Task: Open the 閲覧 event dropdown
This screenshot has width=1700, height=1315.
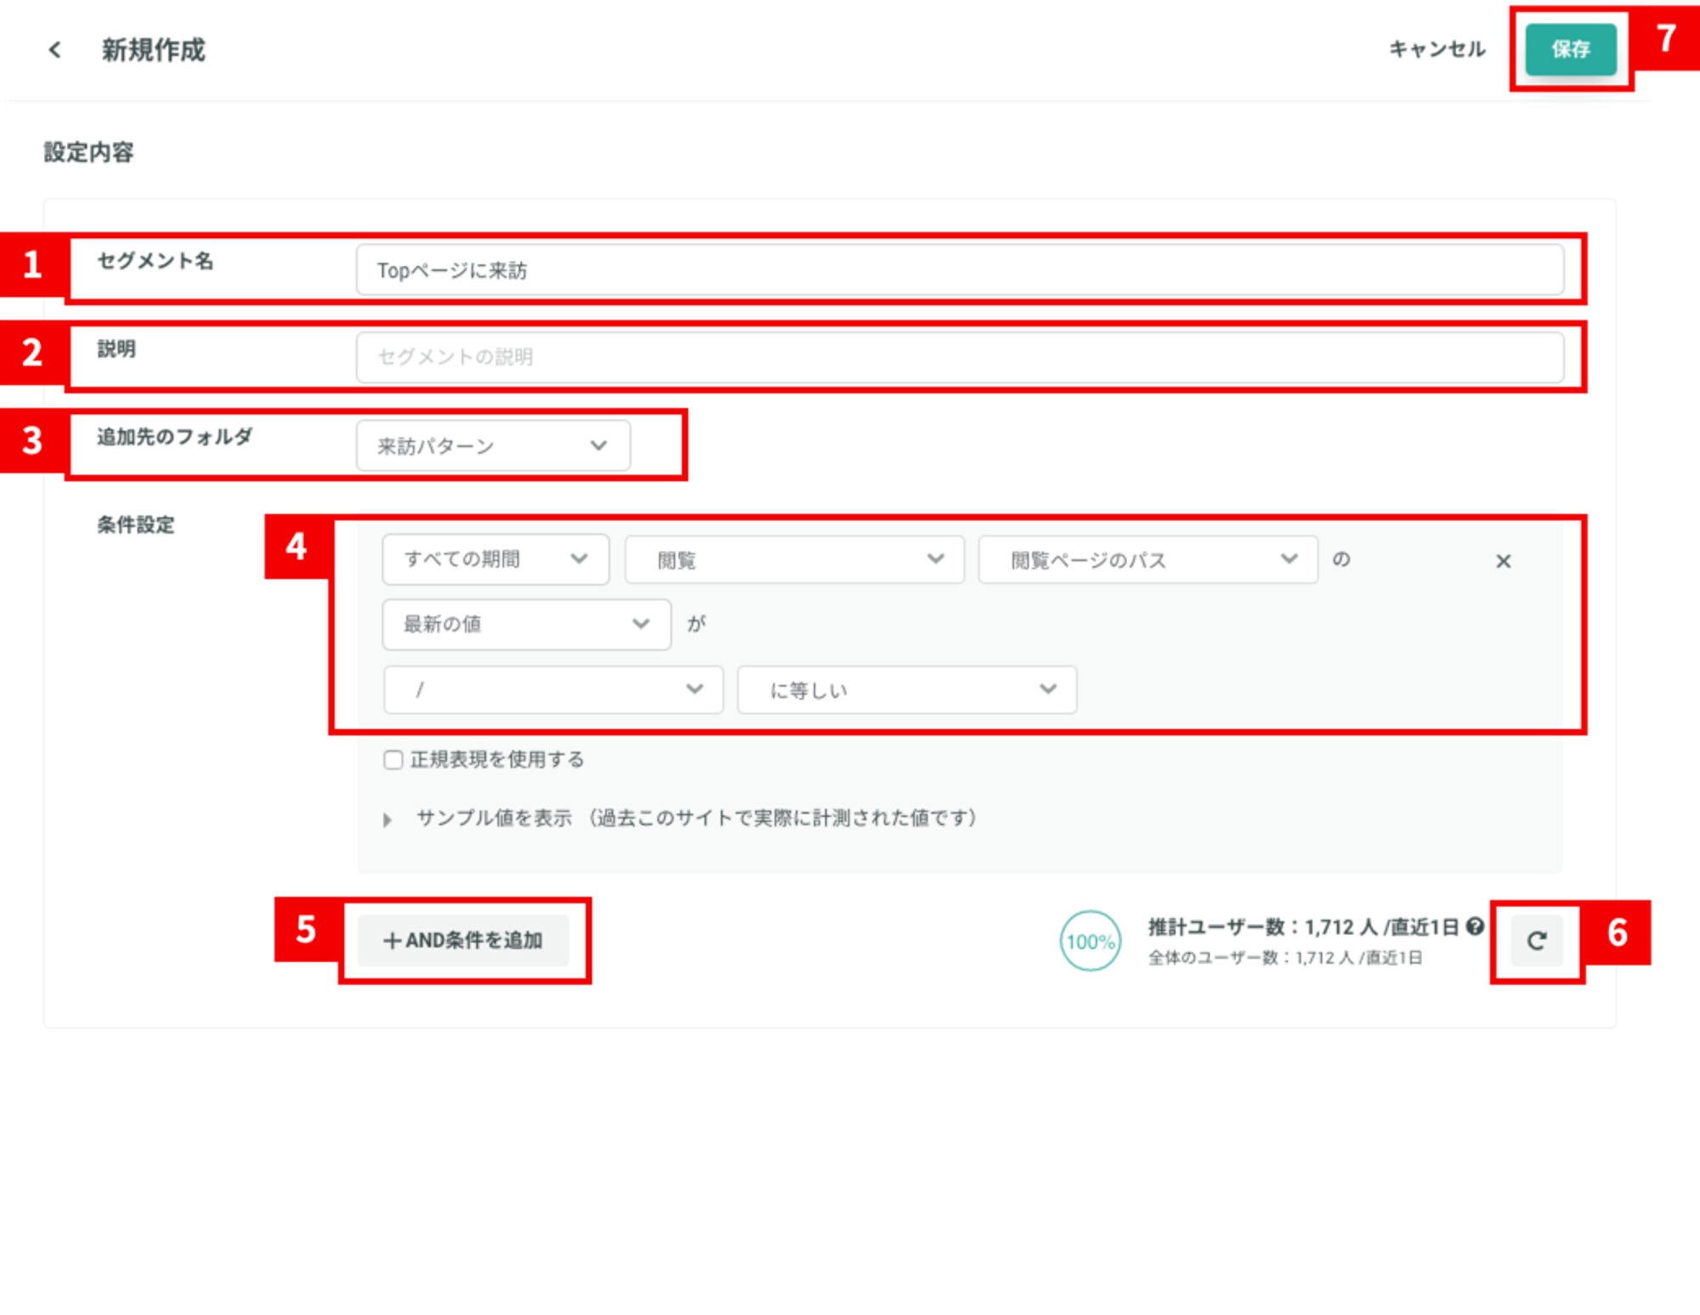Action: 795,559
